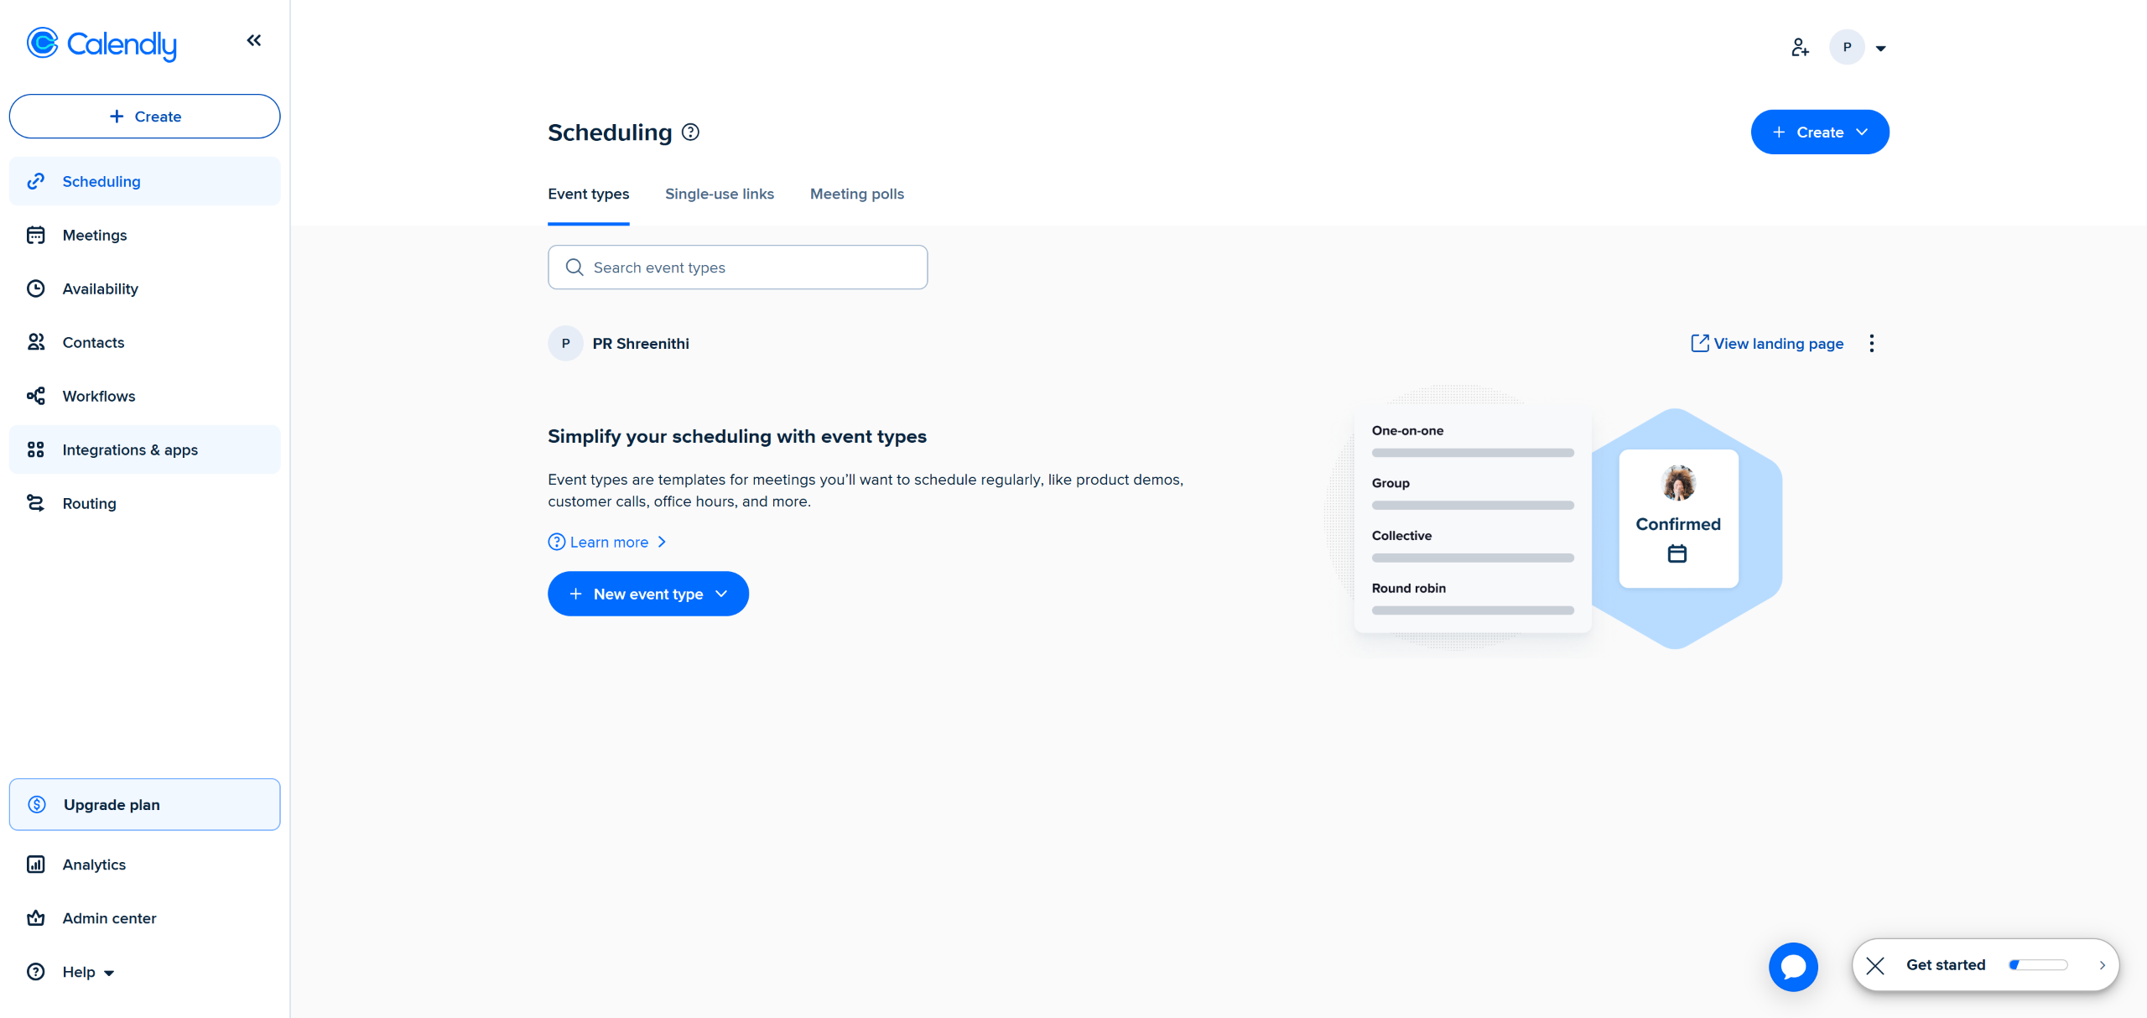Click the invite user icon
Viewport: 2147px width, 1018px height.
pos(1800,48)
